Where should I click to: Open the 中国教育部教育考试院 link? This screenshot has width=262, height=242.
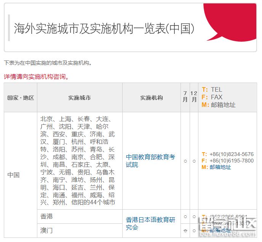tap(150, 161)
